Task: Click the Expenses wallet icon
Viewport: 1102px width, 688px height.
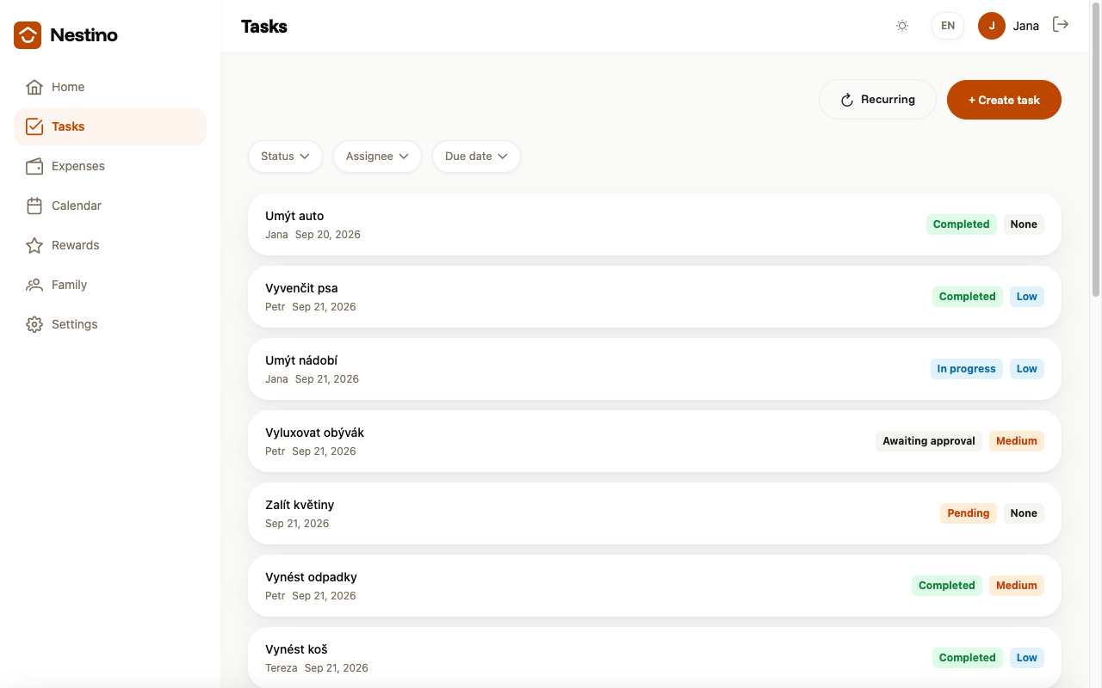Action: click(x=34, y=166)
